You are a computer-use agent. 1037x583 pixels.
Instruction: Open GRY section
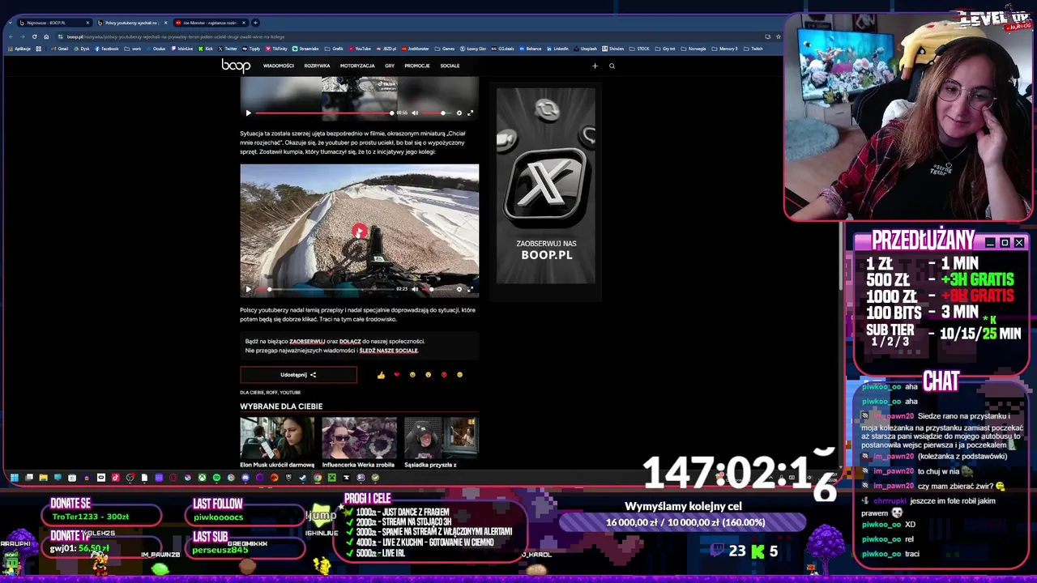coord(390,66)
